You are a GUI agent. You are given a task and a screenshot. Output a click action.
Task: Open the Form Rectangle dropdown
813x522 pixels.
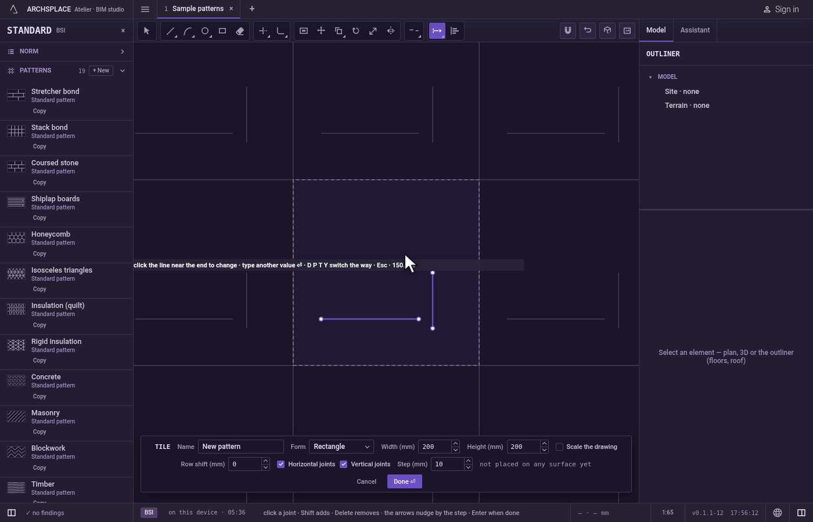pyautogui.click(x=341, y=447)
